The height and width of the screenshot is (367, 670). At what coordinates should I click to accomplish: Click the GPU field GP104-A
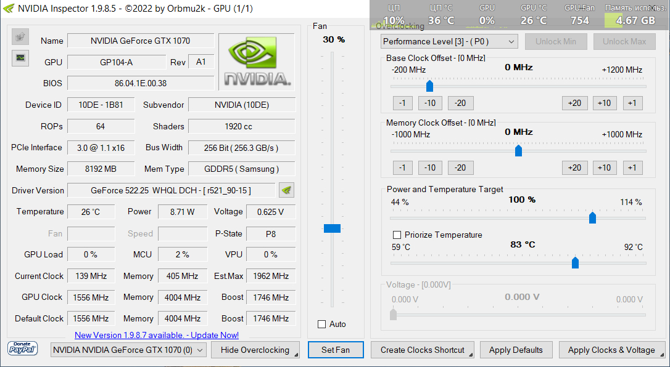pyautogui.click(x=116, y=62)
